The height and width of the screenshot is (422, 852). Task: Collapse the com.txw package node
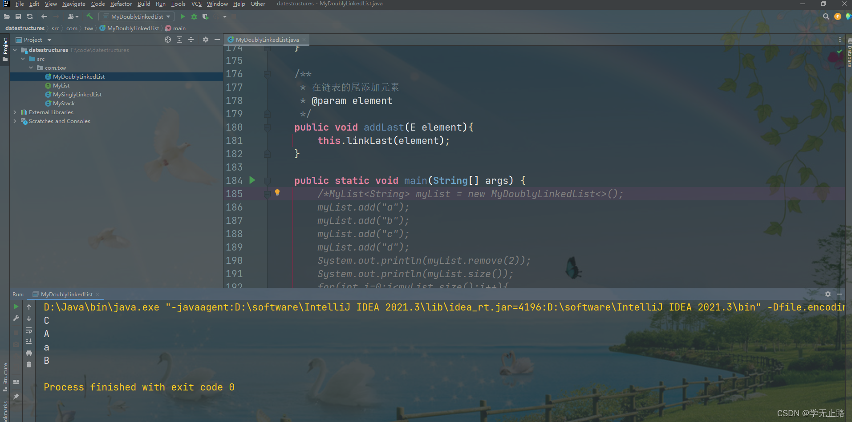(x=31, y=68)
